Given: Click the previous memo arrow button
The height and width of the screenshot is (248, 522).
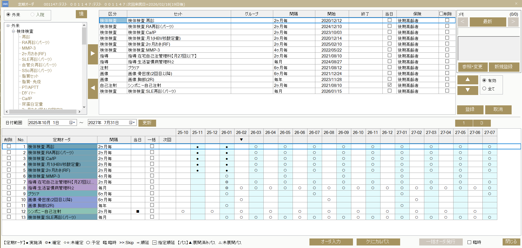Looking at the screenshot, I should click(x=462, y=22).
